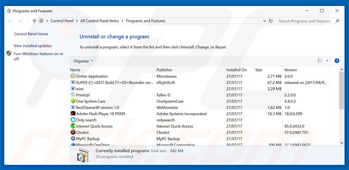Expand the chevron before Control Panel breadcrumb
The height and width of the screenshot is (170, 349).
47,21
